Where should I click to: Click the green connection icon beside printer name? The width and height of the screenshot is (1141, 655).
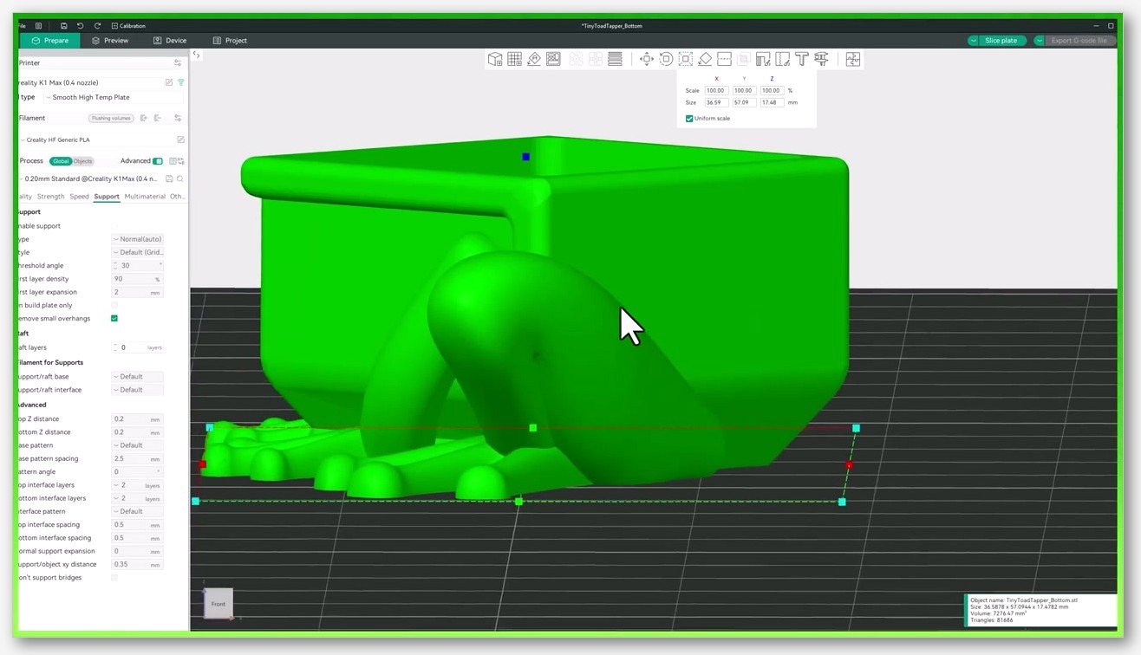(181, 82)
